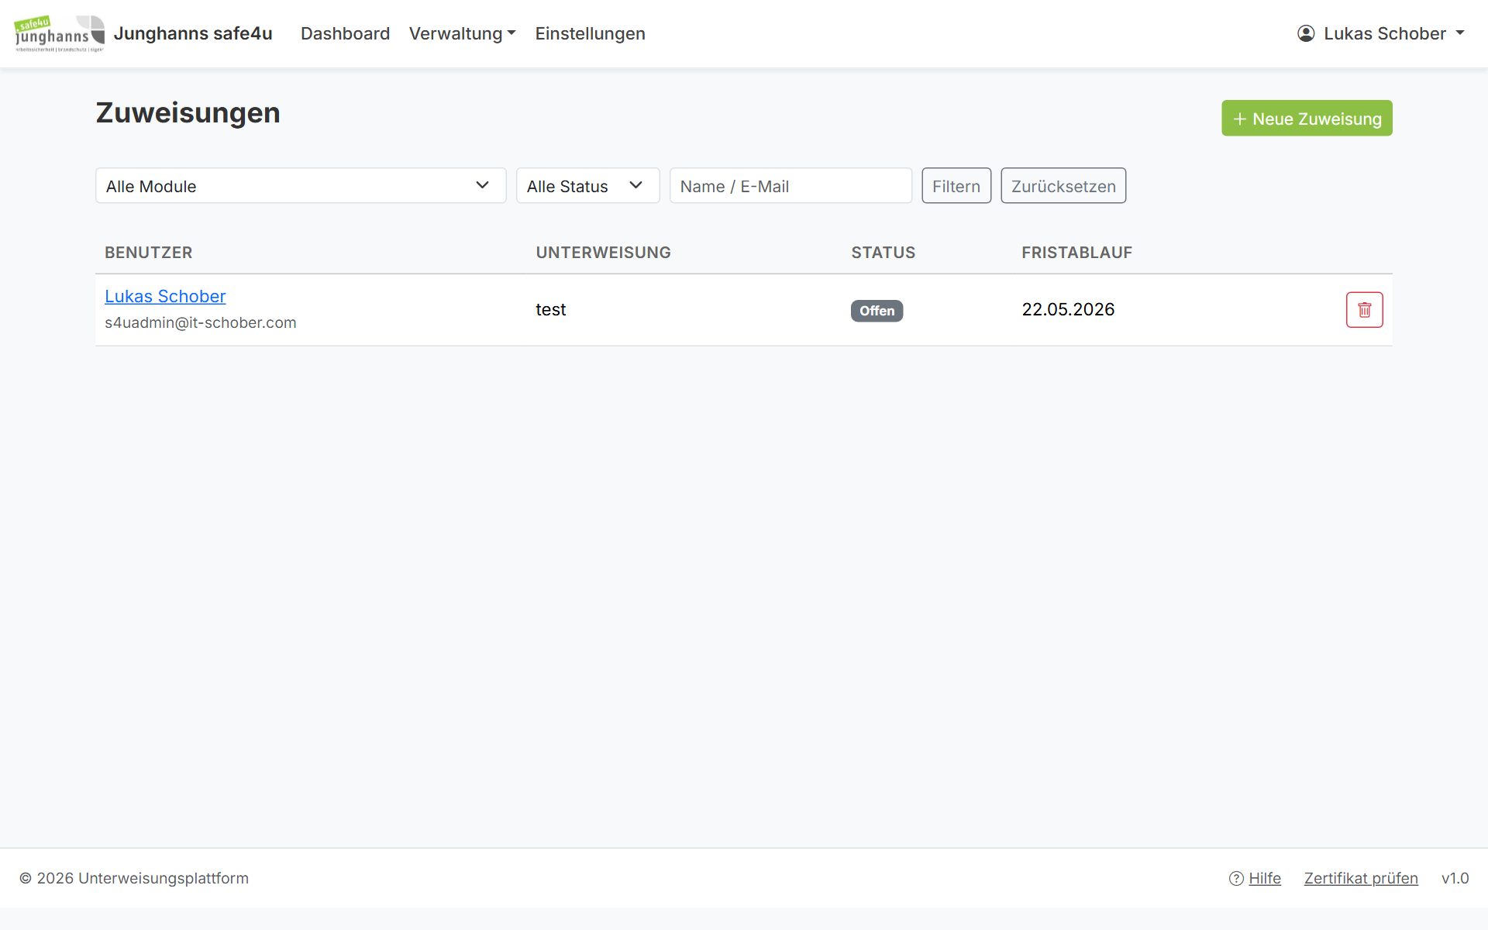This screenshot has width=1488, height=930.
Task: Click the UNTERWEISUNG column header
Action: pos(604,253)
